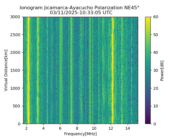The width and height of the screenshot is (185, 139).
Task: Click the Frequency[MHz] axis label
Action: (x=80, y=134)
